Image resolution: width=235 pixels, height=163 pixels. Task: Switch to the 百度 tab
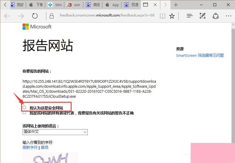point(131,5)
